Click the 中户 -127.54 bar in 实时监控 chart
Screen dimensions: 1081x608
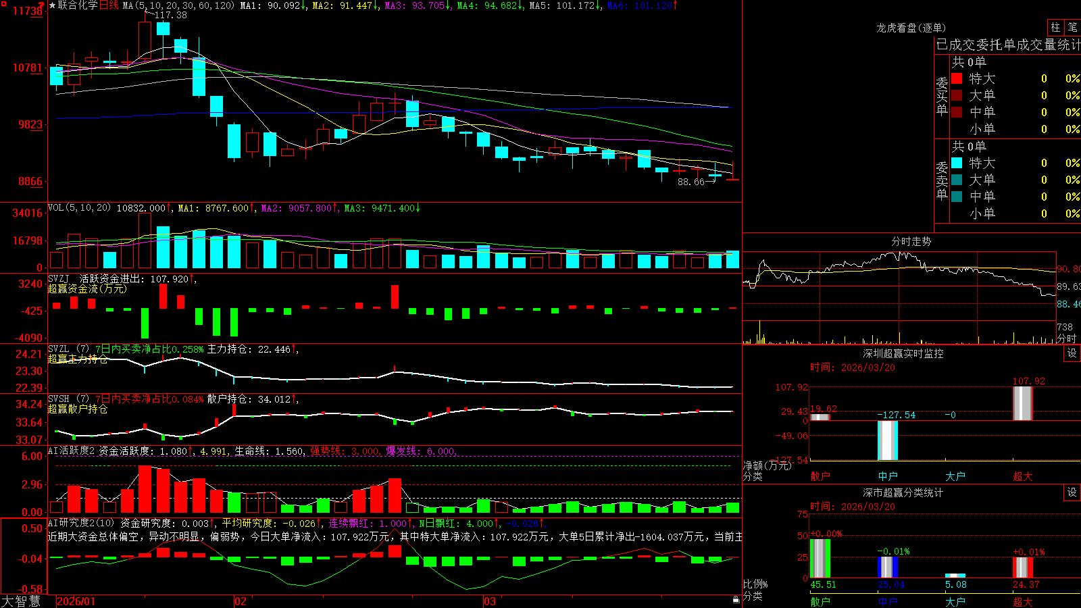click(888, 440)
